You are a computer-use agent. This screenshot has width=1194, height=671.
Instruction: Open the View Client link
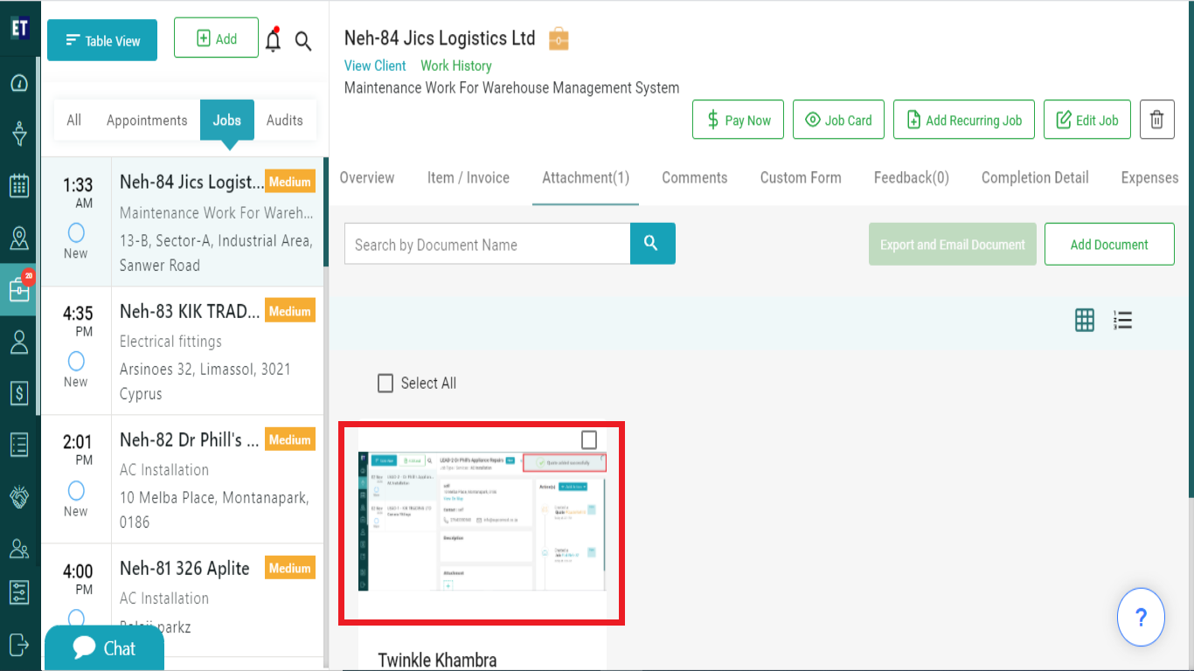[x=375, y=66]
